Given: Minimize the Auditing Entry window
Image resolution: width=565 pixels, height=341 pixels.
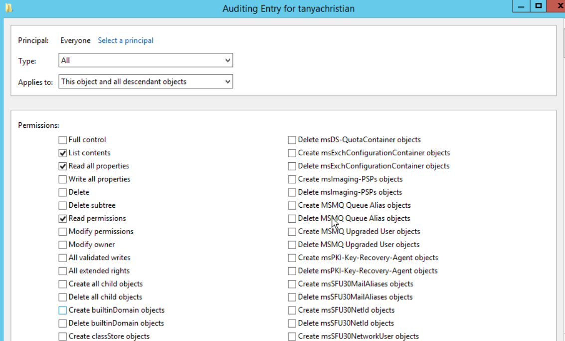Looking at the screenshot, I should pos(521,6).
